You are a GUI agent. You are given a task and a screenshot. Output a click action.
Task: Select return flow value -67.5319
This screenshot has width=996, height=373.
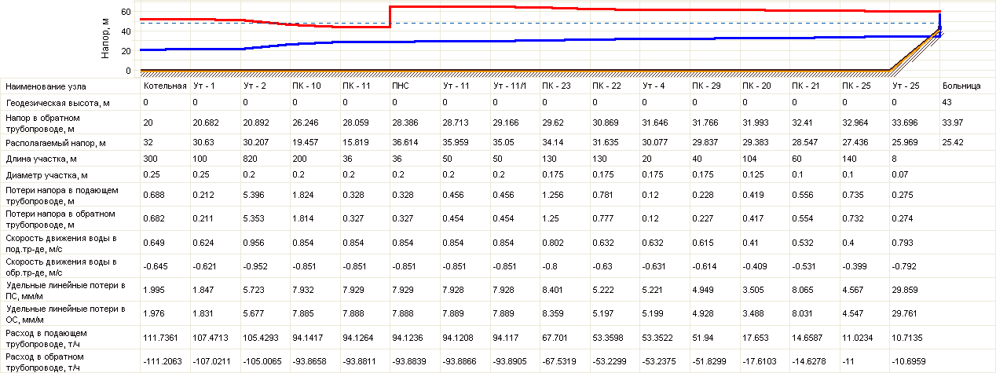(558, 360)
